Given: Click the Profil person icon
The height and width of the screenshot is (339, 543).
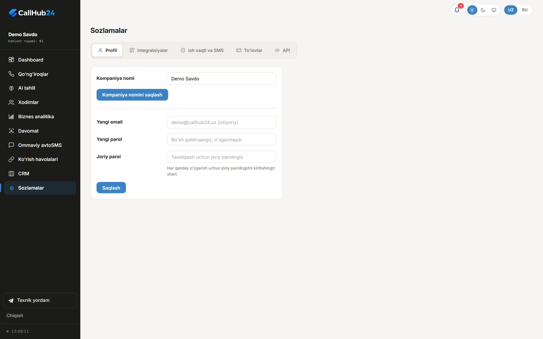Looking at the screenshot, I should click(100, 50).
